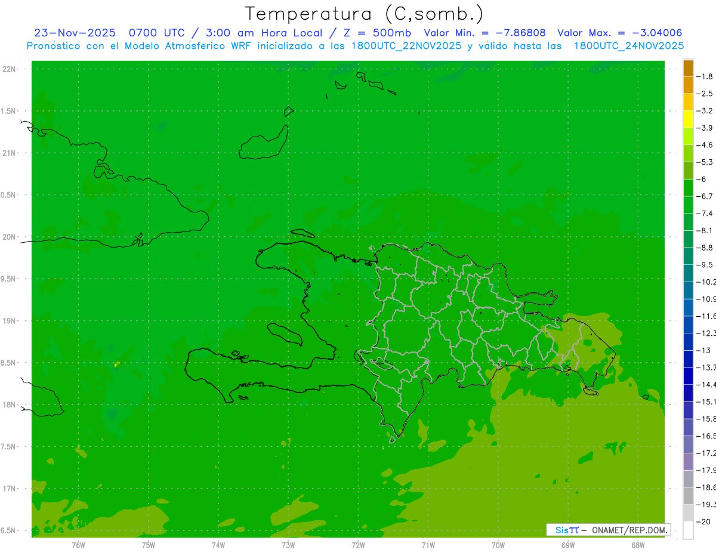This screenshot has height=553, width=716.
Task: Select the date "23-Nov-2025" in the header
Action: [75, 33]
